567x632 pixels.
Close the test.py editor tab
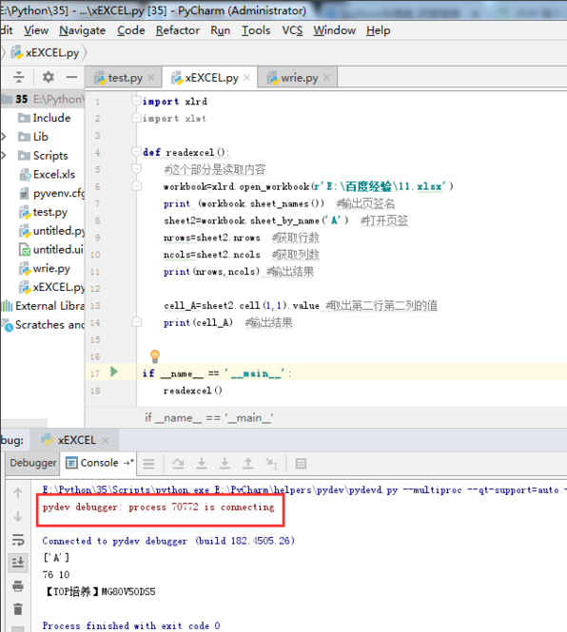point(151,77)
